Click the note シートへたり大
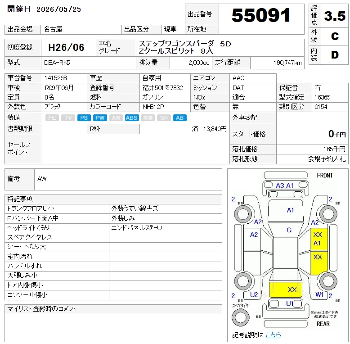 click(x=27, y=247)
